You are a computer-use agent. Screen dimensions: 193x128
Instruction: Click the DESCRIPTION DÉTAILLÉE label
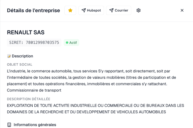coord(29,99)
